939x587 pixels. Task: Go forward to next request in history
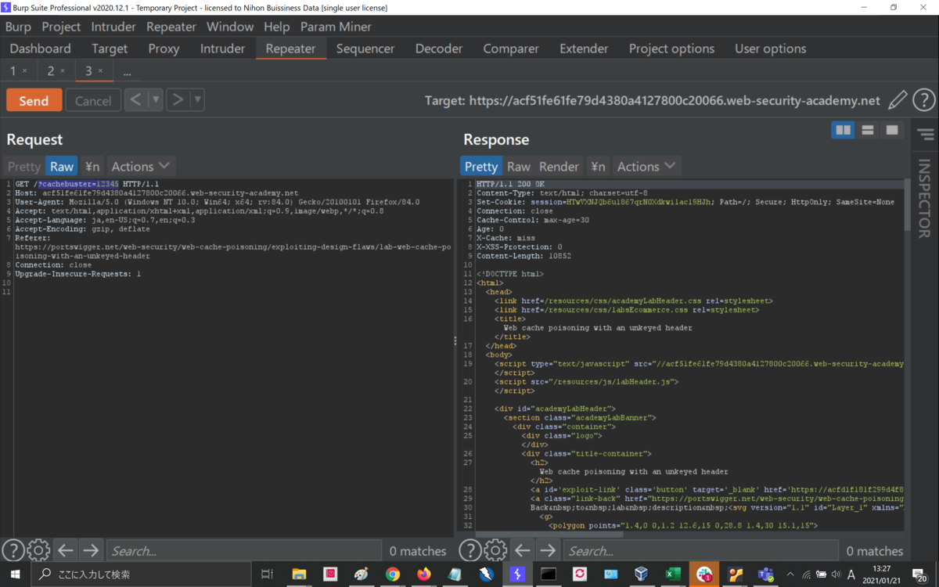click(178, 99)
